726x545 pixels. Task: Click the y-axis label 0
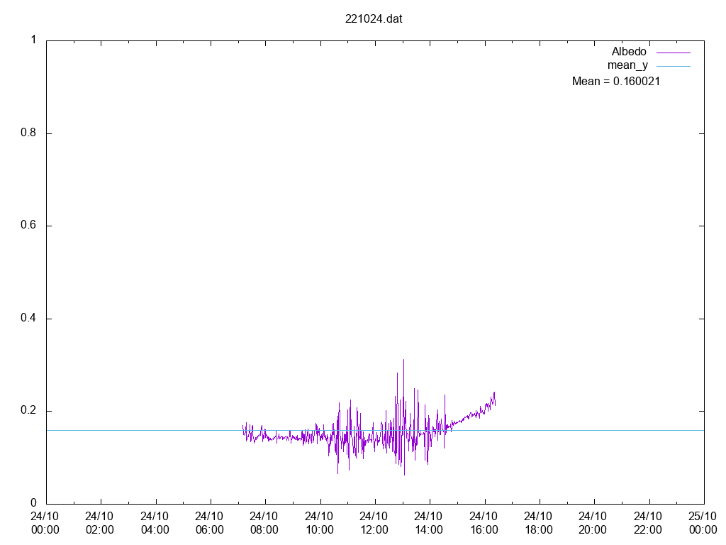point(33,503)
